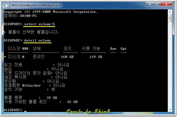Viewport: 177px width, 117px height.
Task: Click the column header '크기'
Action: point(67,48)
